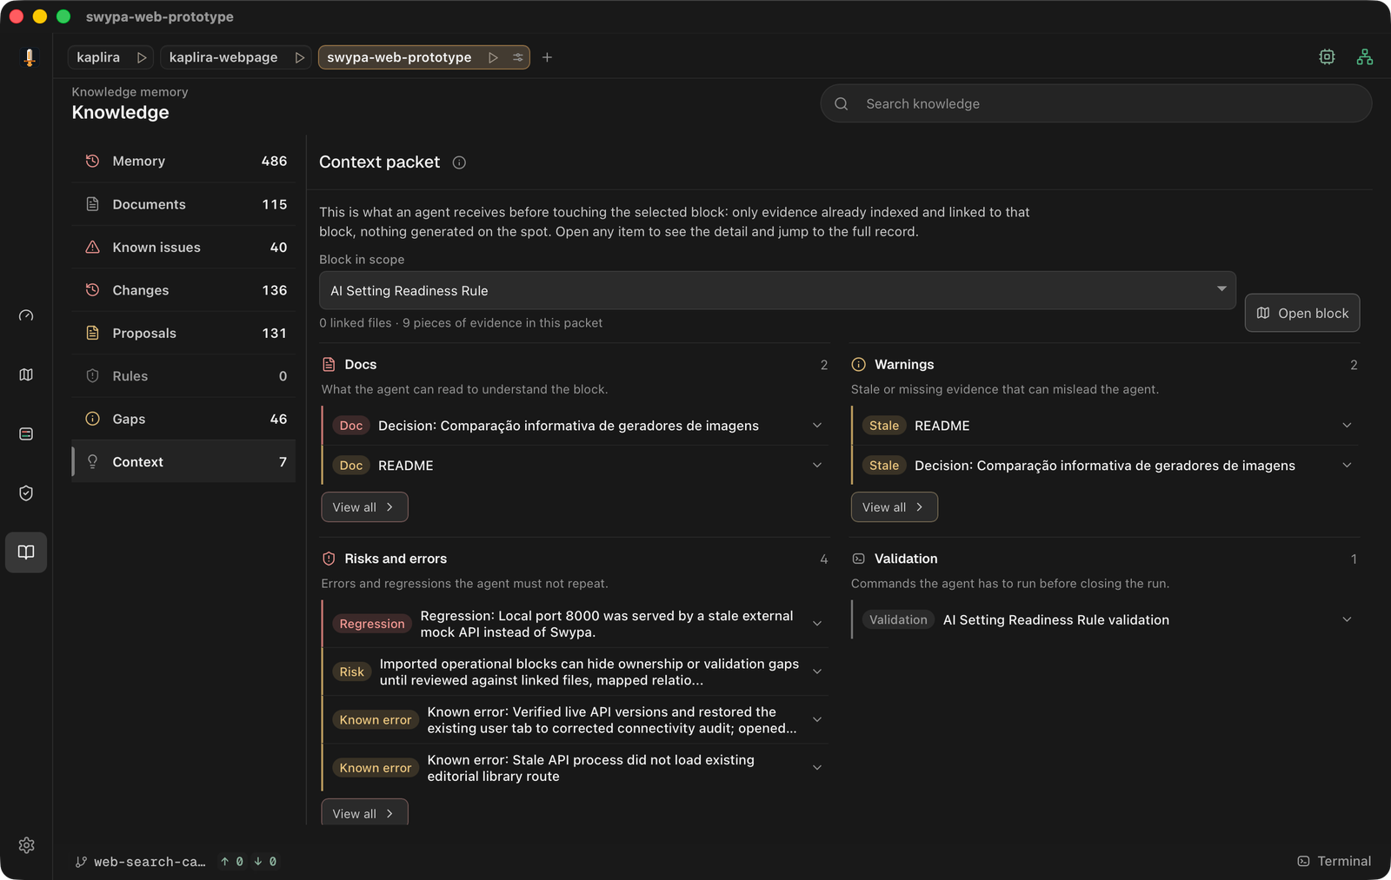Open the list panel sidebar icon
The image size is (1391, 880).
pos(26,433)
